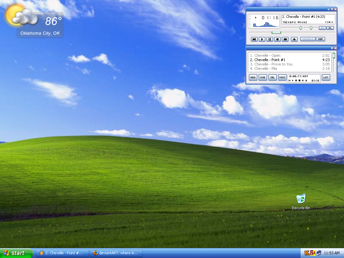Click the song seek bar handle
The width and height of the screenshot is (344, 258).
(x=276, y=33)
